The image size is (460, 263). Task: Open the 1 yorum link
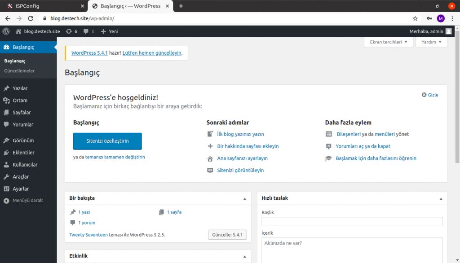[87, 223]
